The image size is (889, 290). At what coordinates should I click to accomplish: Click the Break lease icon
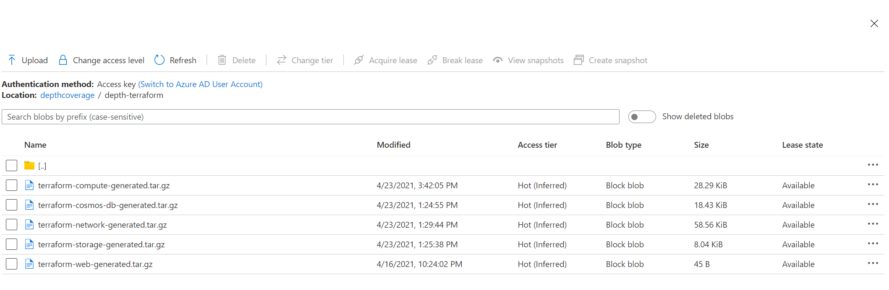pos(432,60)
